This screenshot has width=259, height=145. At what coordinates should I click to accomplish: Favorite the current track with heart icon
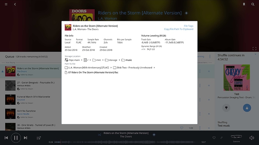point(214,138)
